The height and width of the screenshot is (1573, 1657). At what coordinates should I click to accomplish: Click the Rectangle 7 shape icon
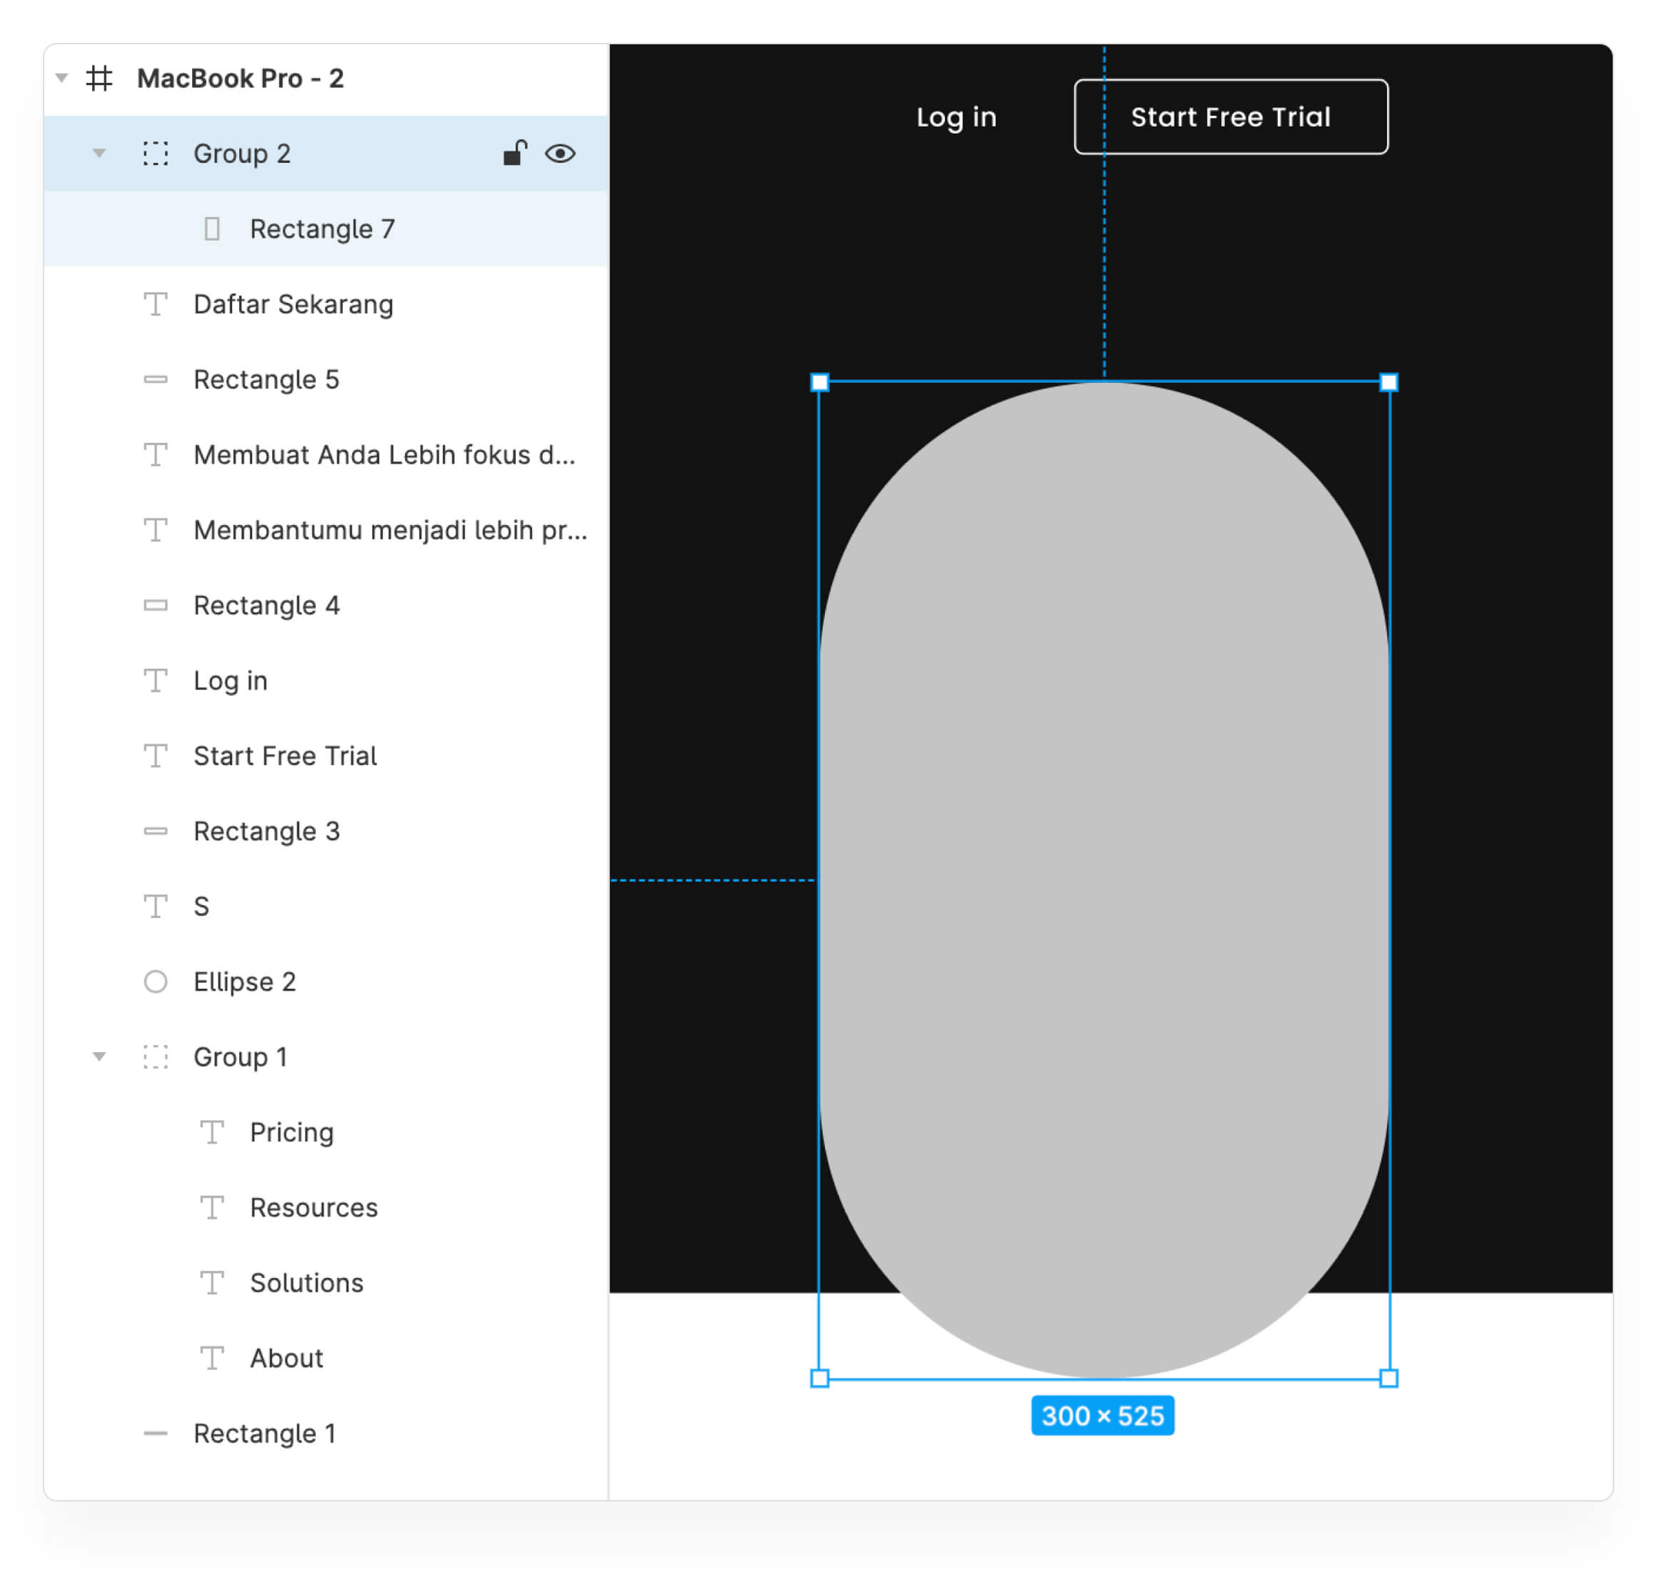pyautogui.click(x=212, y=229)
